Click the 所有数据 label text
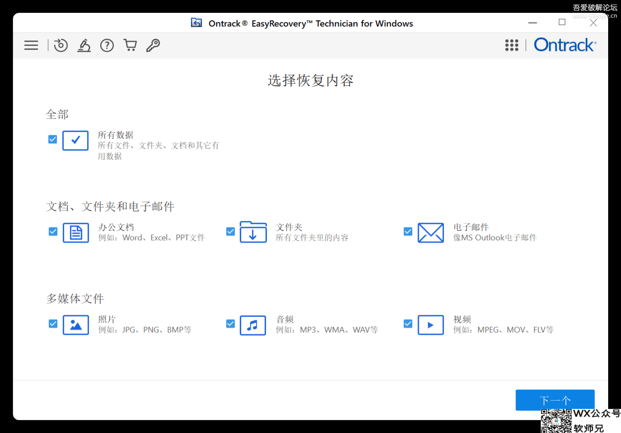The width and height of the screenshot is (621, 433). [116, 135]
